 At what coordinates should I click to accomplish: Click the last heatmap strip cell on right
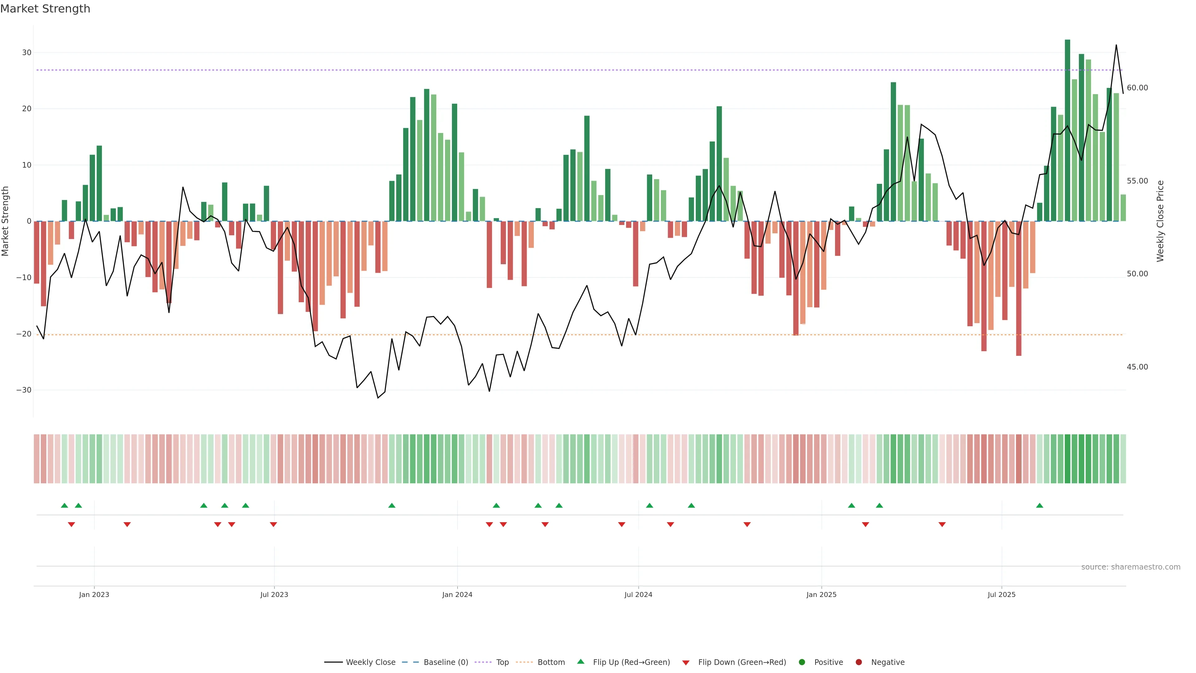1123,459
